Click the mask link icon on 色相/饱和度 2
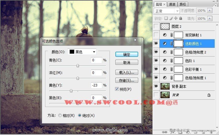Viewport: 219px width, 135px height. pyautogui.click(x=171, y=52)
